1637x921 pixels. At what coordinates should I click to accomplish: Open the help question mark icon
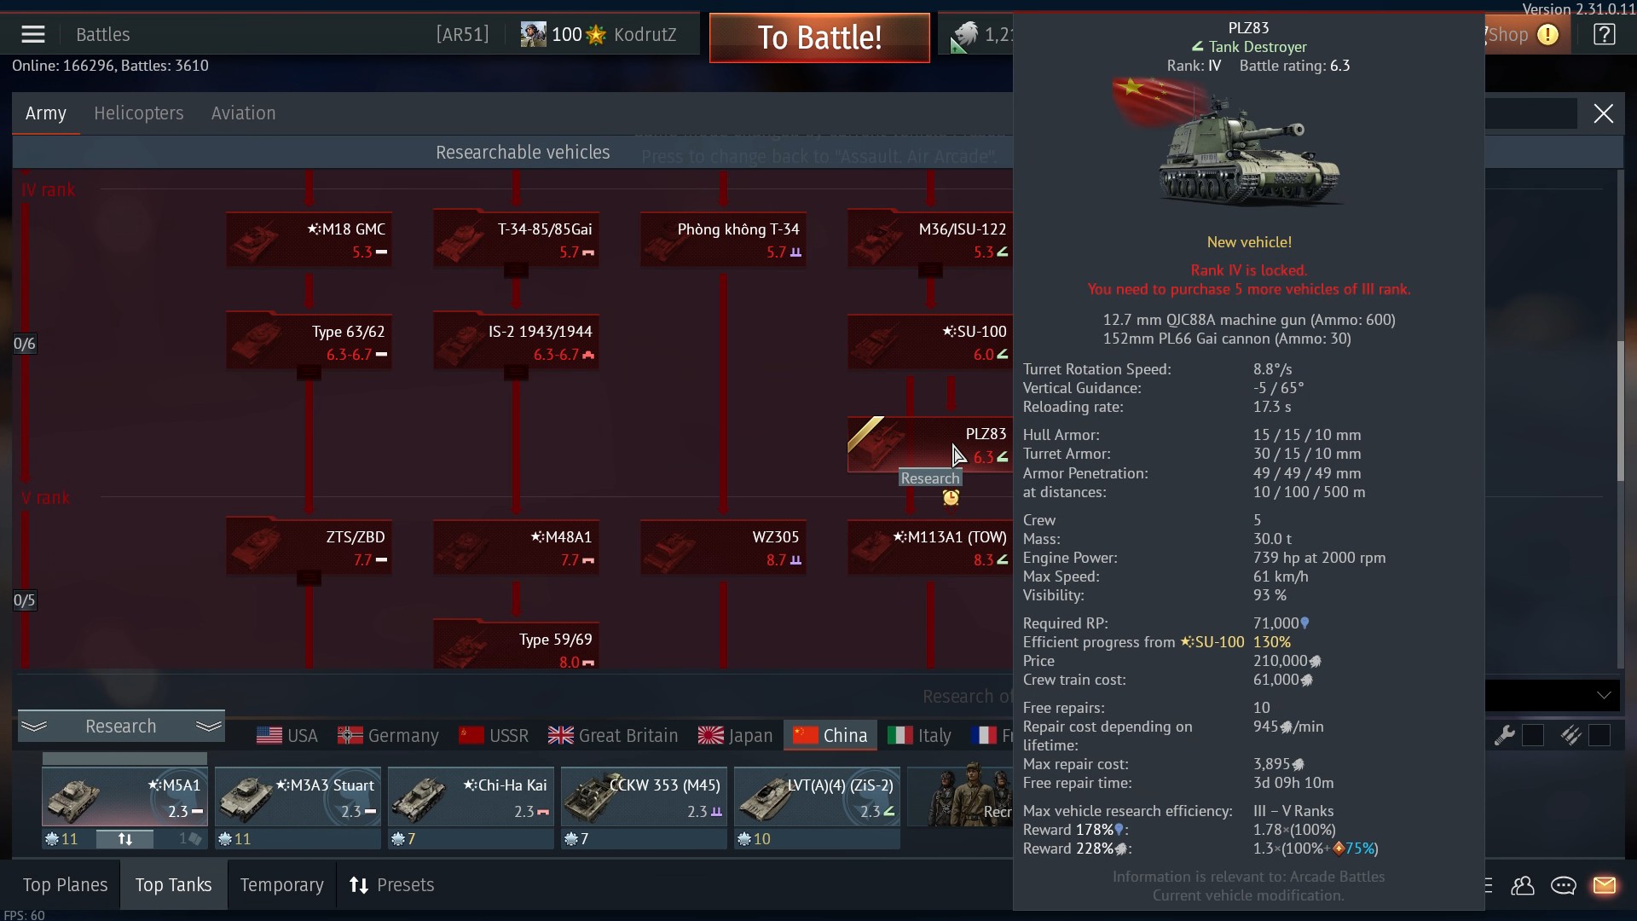point(1604,34)
